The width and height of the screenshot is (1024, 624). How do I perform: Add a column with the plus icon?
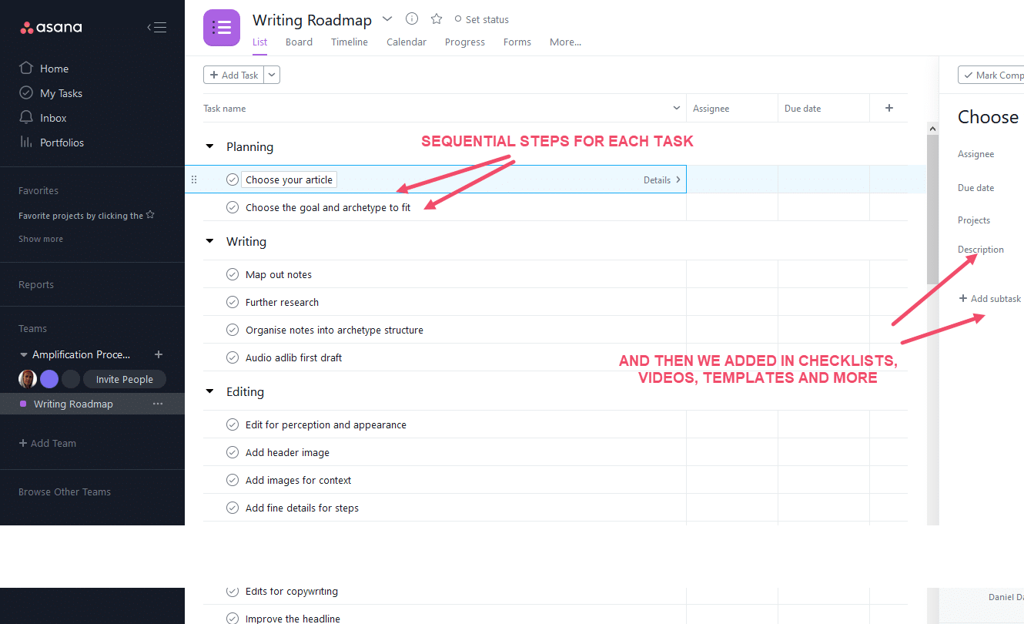889,108
